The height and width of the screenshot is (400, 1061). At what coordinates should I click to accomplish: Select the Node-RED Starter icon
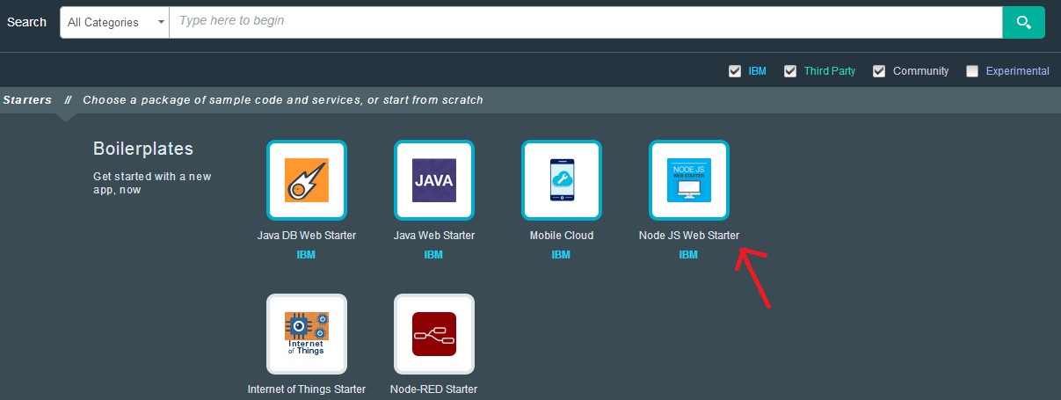(434, 333)
